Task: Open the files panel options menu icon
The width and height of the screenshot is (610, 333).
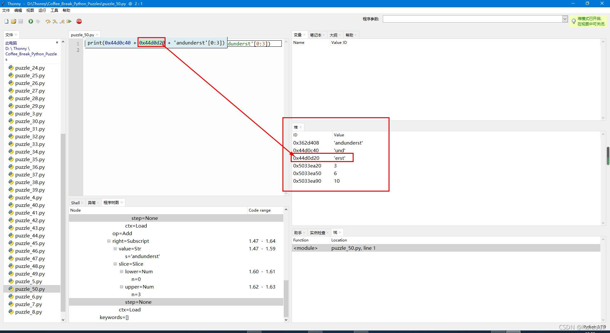Action: coord(57,43)
